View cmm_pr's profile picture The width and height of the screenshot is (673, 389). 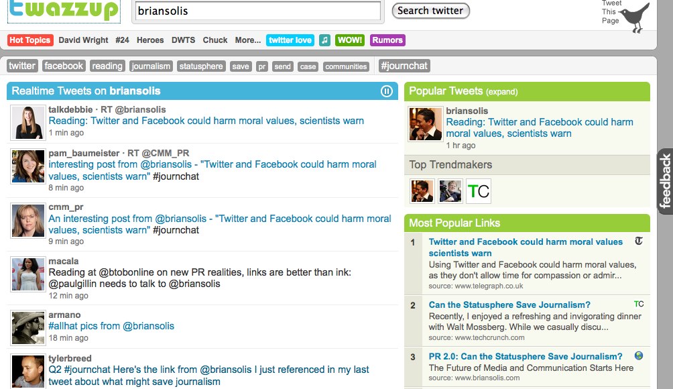(28, 220)
